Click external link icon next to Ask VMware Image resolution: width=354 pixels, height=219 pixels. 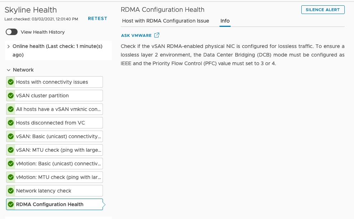157,35
